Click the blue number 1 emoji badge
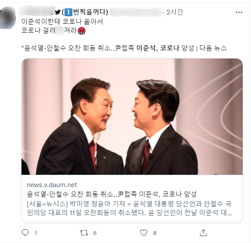The height and width of the screenshot is (243, 251). [x=68, y=12]
